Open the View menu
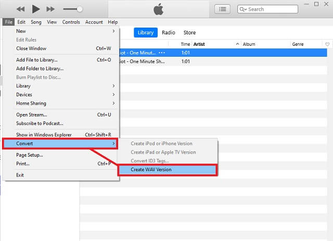The height and width of the screenshot is (241, 333). tap(52, 22)
